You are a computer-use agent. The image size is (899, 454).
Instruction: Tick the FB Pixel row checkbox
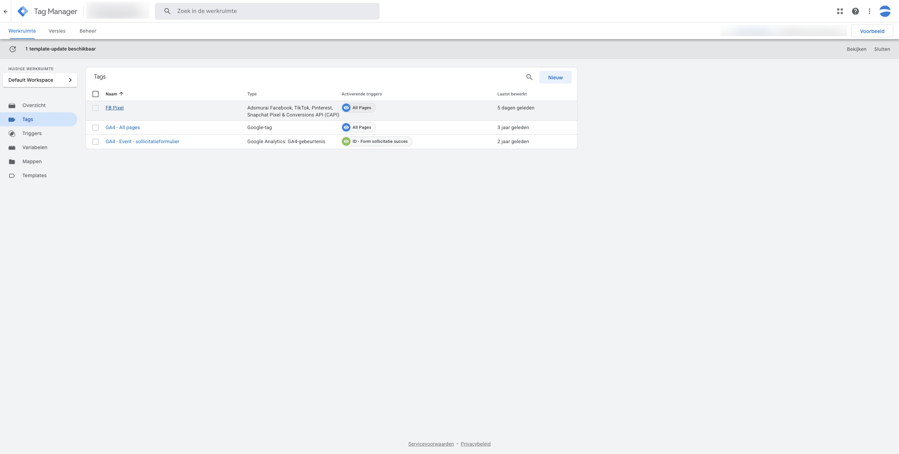tap(96, 108)
